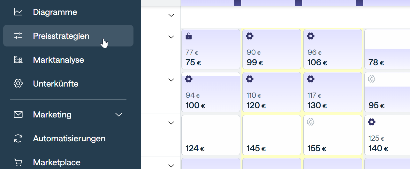This screenshot has height=169, width=410.
Task: Go to Marktanalyse in the sidebar
Action: point(58,60)
